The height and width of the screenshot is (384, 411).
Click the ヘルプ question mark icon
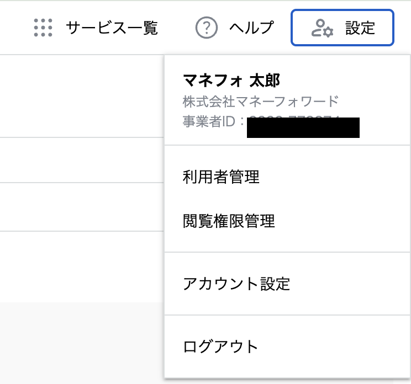click(x=207, y=28)
